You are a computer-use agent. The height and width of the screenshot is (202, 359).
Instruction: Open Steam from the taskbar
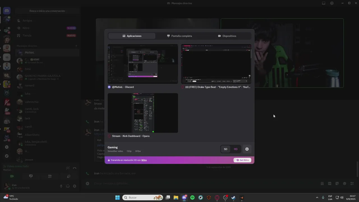pyautogui.click(x=233, y=198)
